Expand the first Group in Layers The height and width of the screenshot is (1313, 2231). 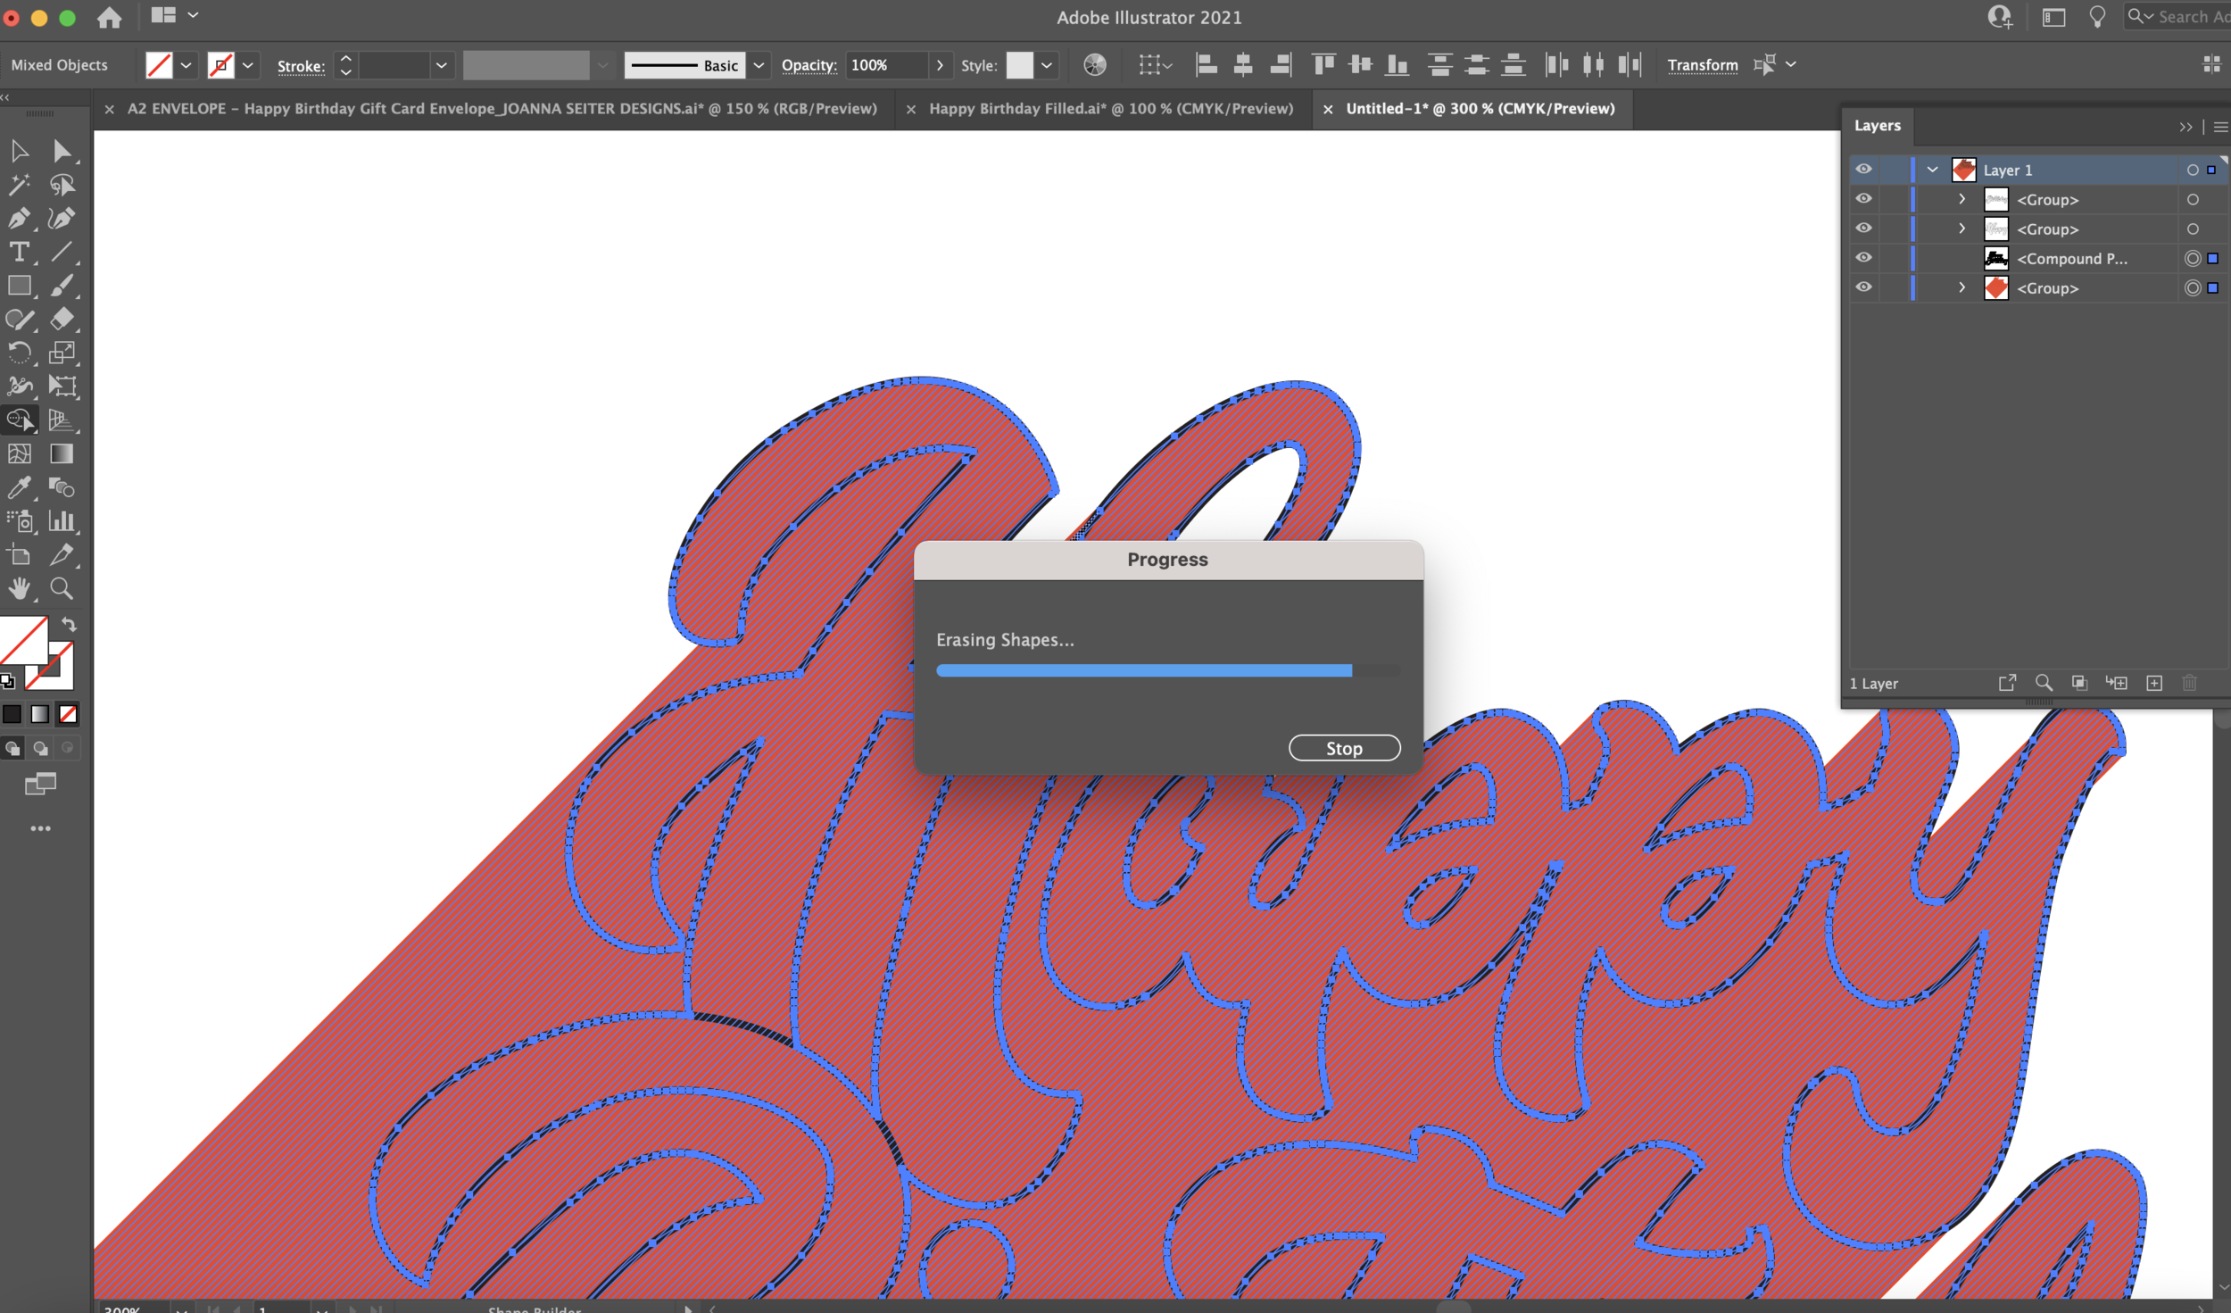[1961, 199]
